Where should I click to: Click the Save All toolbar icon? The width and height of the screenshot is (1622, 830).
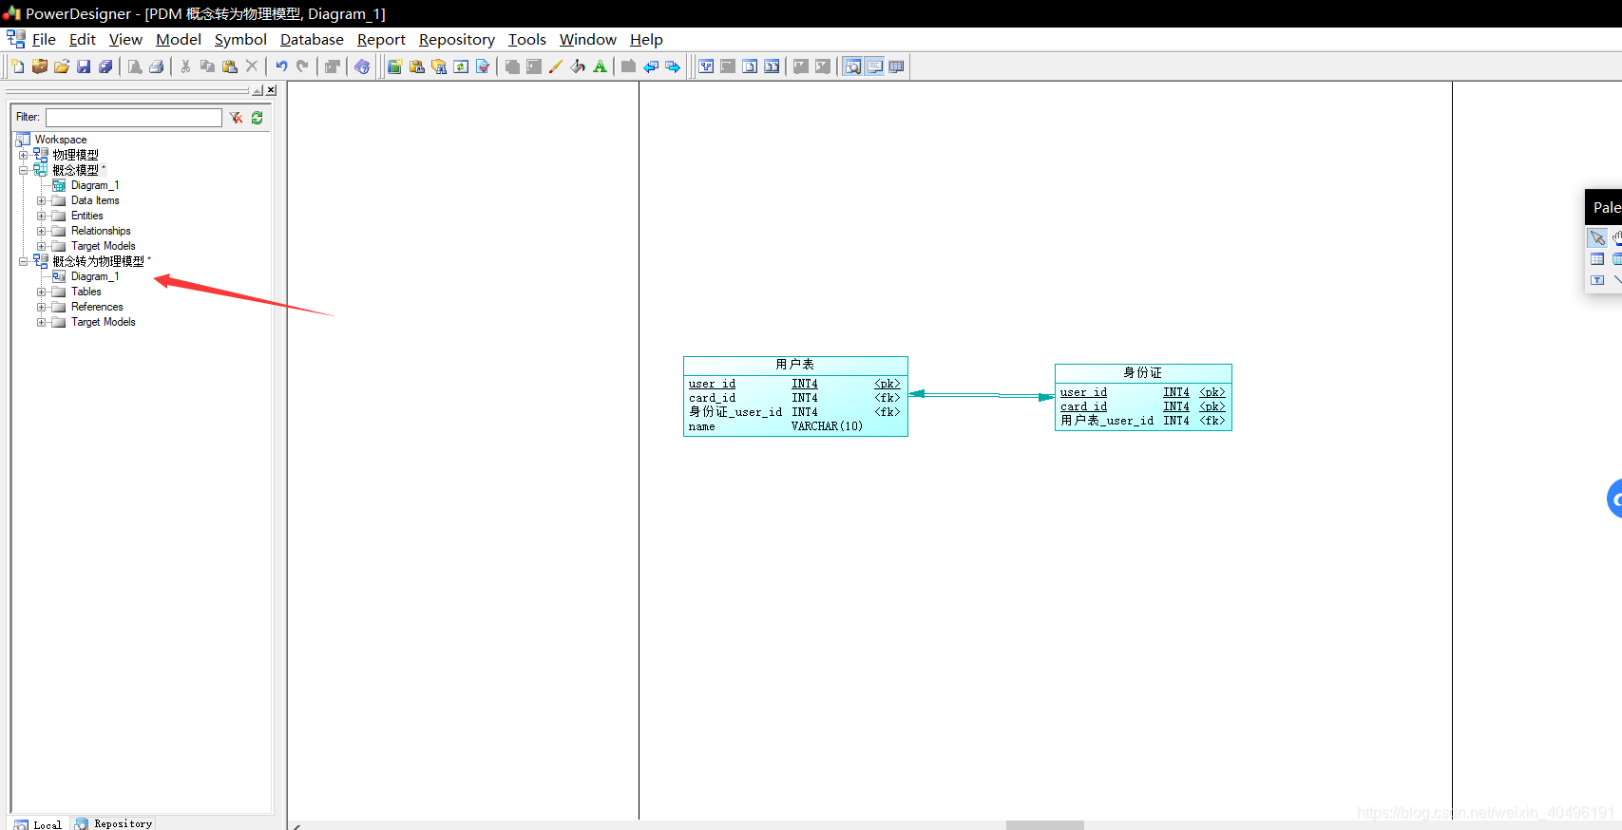click(105, 66)
